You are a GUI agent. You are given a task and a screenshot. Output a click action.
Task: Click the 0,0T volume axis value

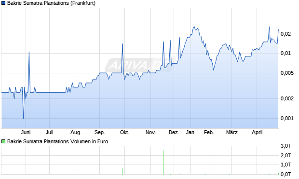pos(285,174)
